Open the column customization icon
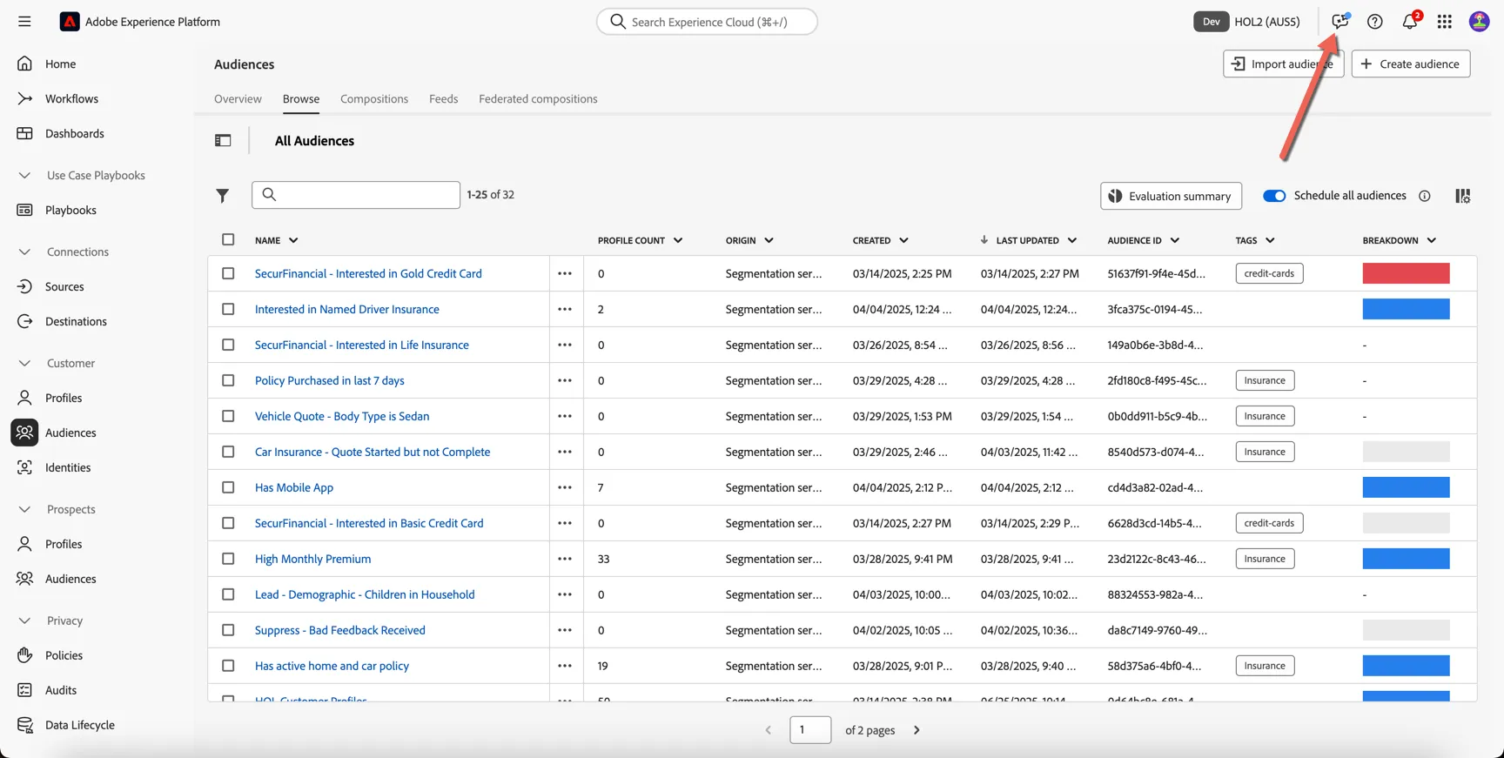 click(x=1463, y=196)
